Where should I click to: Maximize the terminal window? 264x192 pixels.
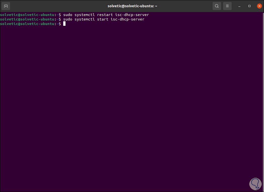(249, 6)
